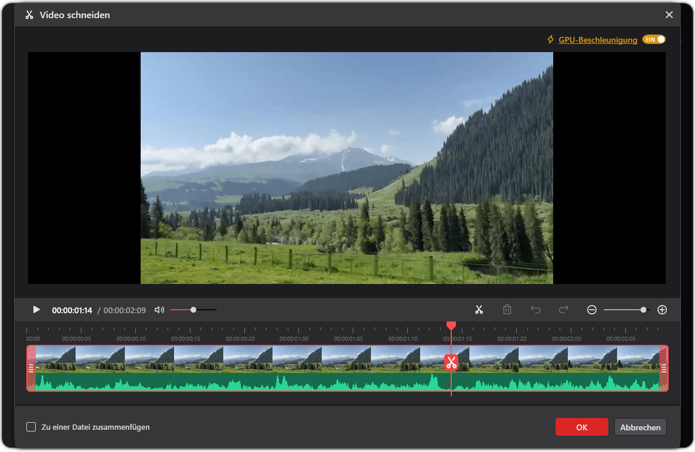Click the green audio waveform track

click(347, 382)
